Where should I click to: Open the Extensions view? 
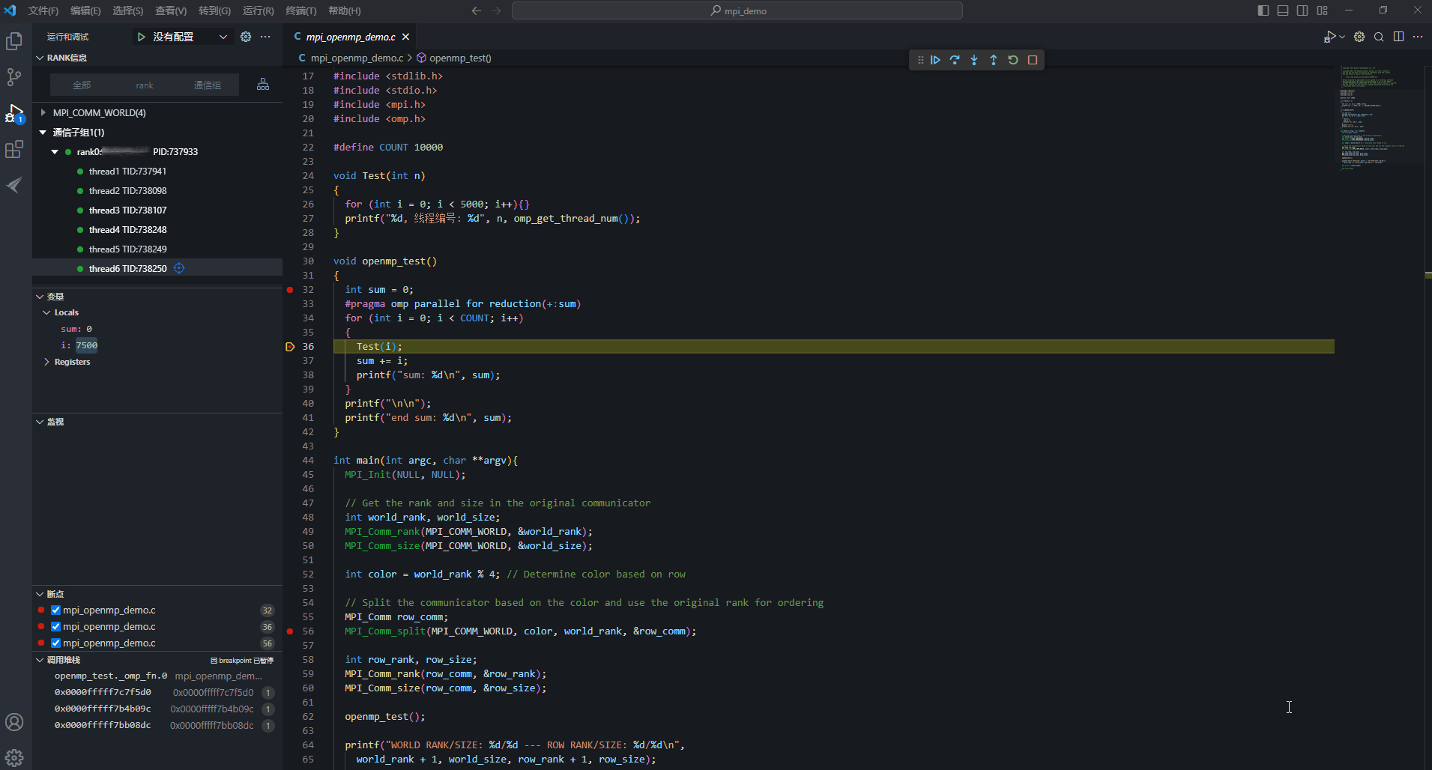[x=14, y=149]
